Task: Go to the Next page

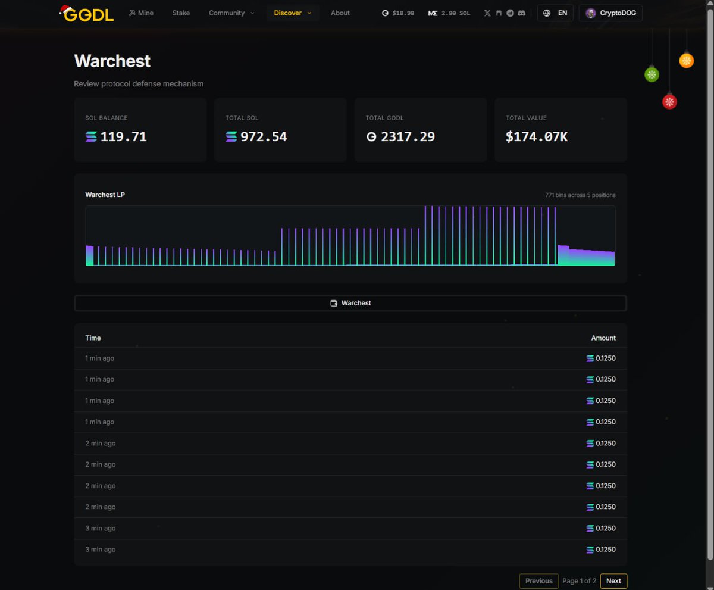Action: (x=613, y=581)
